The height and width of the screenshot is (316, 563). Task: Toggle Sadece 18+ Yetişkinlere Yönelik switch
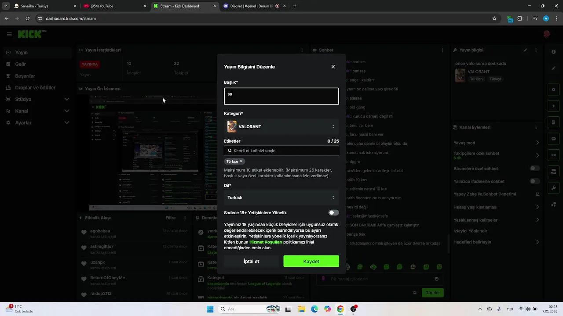334,213
